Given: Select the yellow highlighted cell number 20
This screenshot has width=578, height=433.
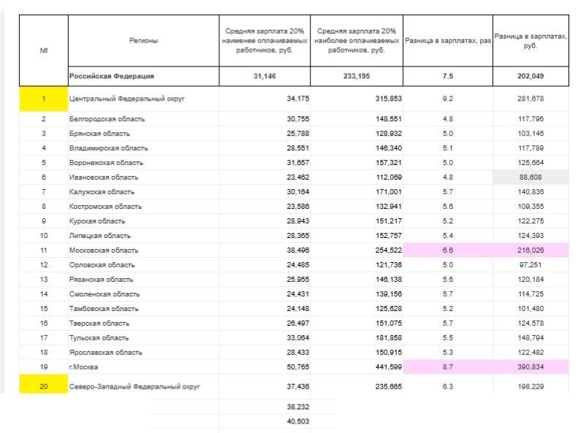Looking at the screenshot, I should pyautogui.click(x=44, y=386).
